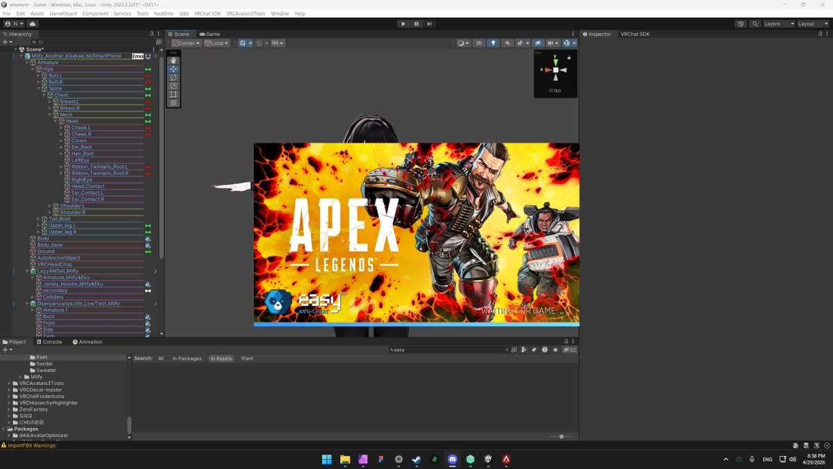Select the LeftEye object in Hierarchy

[81, 161]
